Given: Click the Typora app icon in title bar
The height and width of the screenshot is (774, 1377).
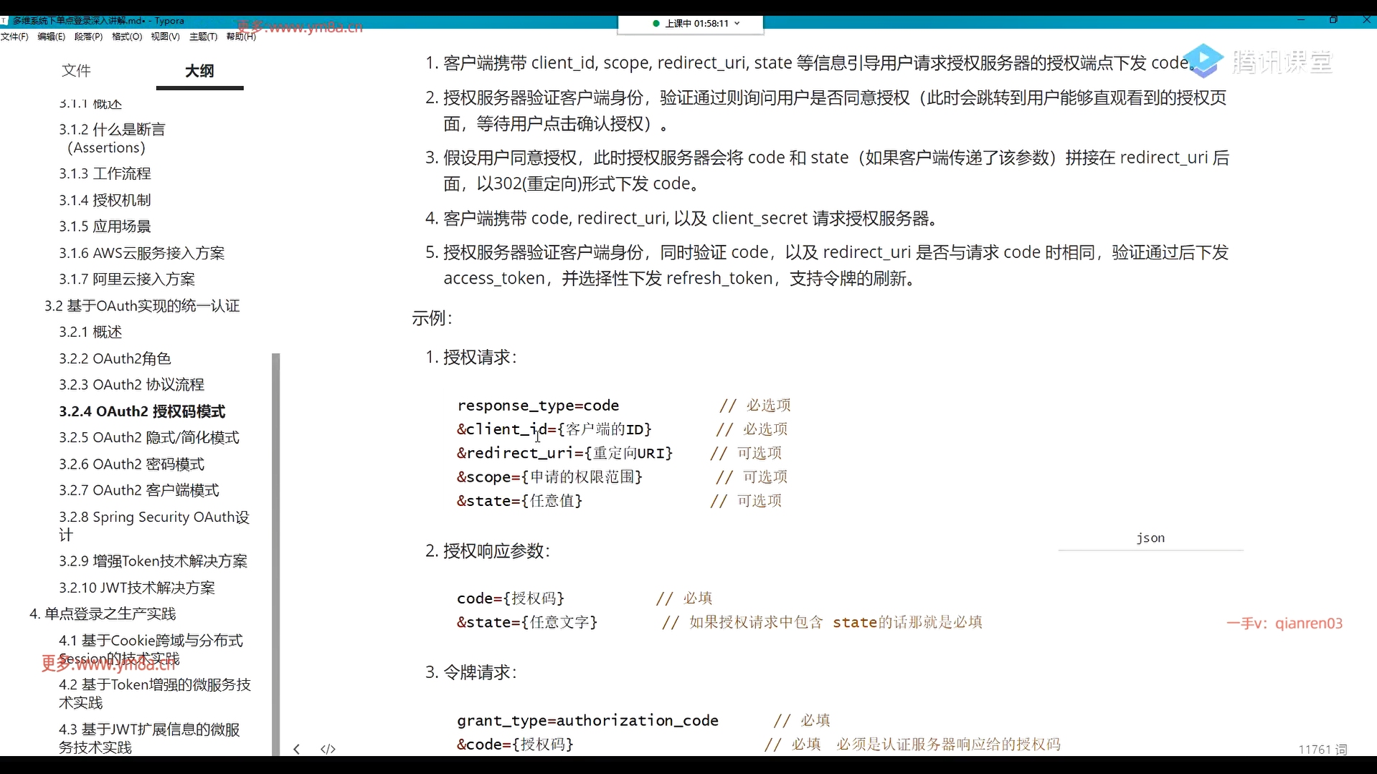Looking at the screenshot, I should coord(4,21).
